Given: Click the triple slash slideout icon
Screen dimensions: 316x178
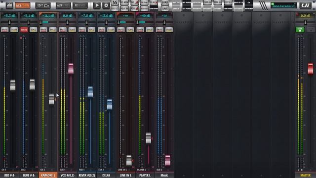Looking at the screenshot, I should (x=263, y=5).
